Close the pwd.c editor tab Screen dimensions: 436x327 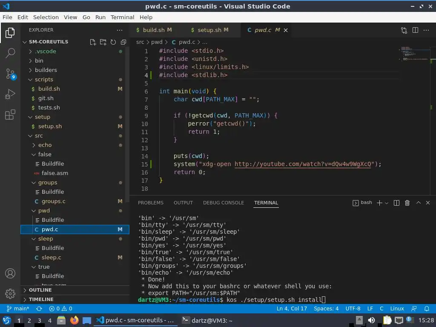point(286,30)
